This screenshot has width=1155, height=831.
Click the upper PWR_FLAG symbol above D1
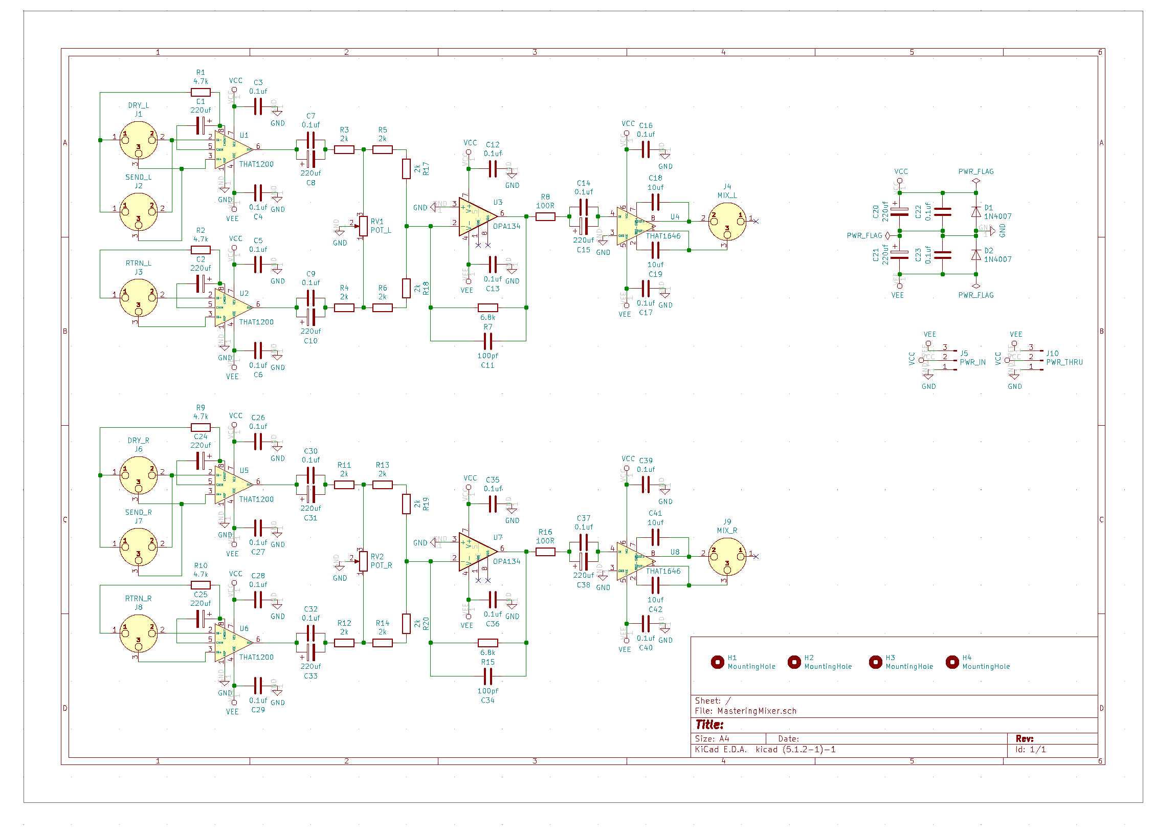[x=976, y=181]
